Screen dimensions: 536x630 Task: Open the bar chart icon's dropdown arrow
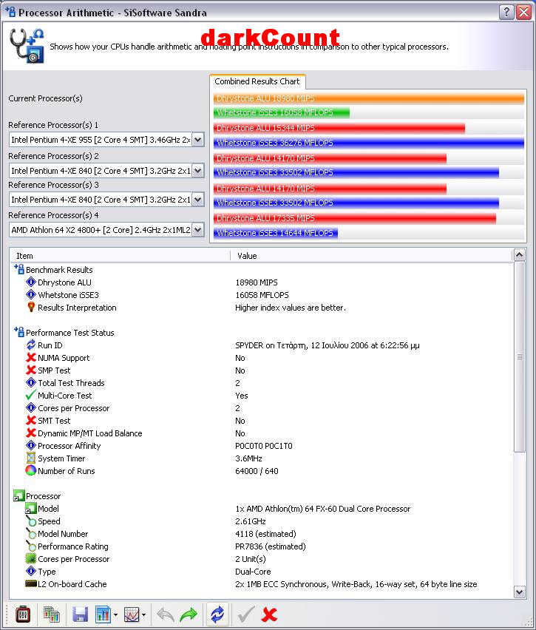[x=115, y=614]
